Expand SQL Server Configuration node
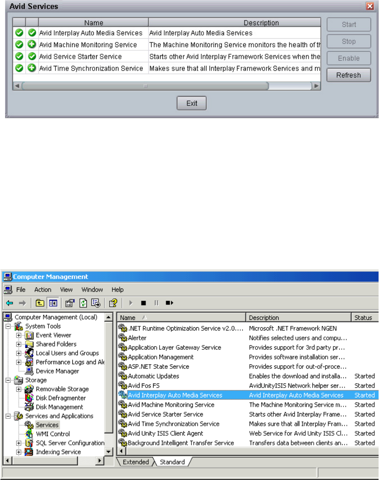The image size is (379, 480). click(x=19, y=443)
